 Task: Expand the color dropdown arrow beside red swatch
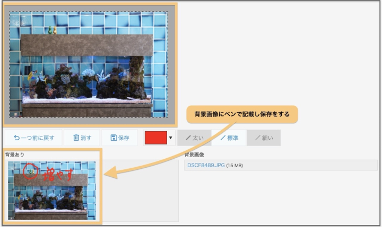click(x=171, y=139)
